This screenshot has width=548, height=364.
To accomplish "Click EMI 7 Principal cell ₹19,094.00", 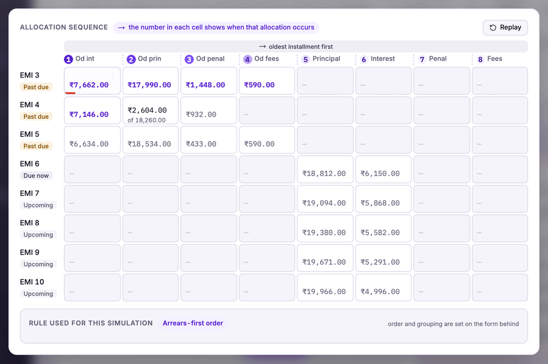I will [325, 199].
